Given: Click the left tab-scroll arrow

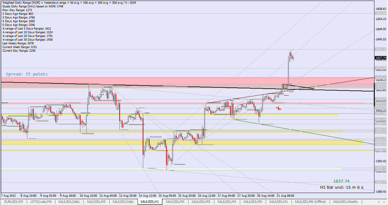Looking at the screenshot, I should 379,202.
